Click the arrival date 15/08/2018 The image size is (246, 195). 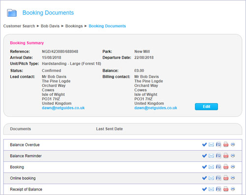(52, 57)
